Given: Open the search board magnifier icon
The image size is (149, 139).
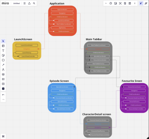Looking at the screenshot, I should pyautogui.click(x=34, y=3).
